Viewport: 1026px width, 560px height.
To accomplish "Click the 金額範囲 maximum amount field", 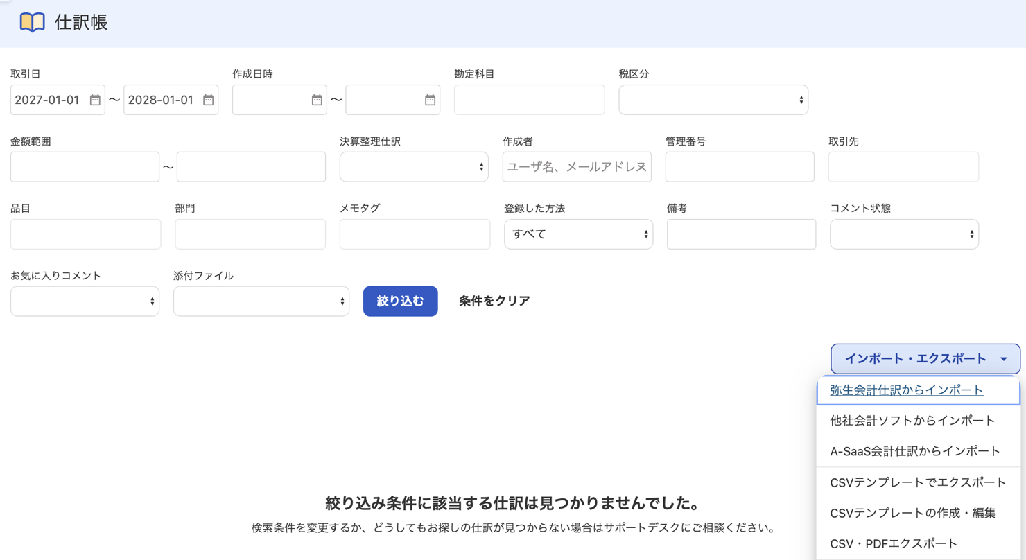I will pyautogui.click(x=251, y=167).
